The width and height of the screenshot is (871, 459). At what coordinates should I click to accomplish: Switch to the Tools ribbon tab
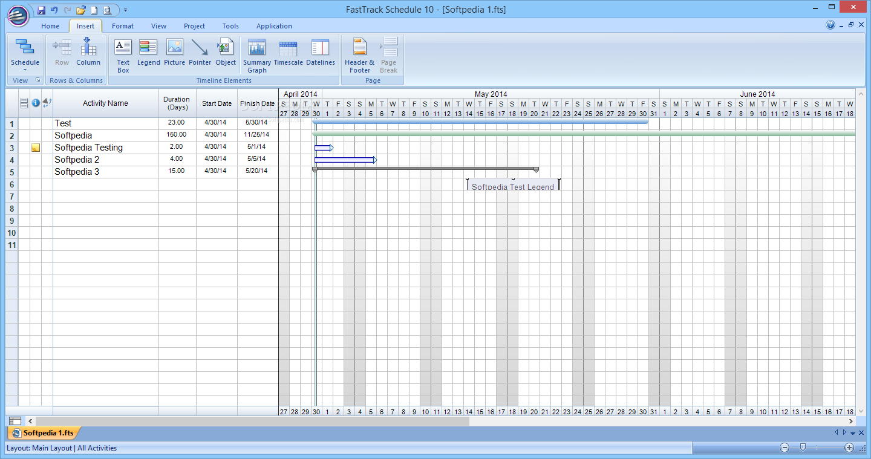coord(230,26)
